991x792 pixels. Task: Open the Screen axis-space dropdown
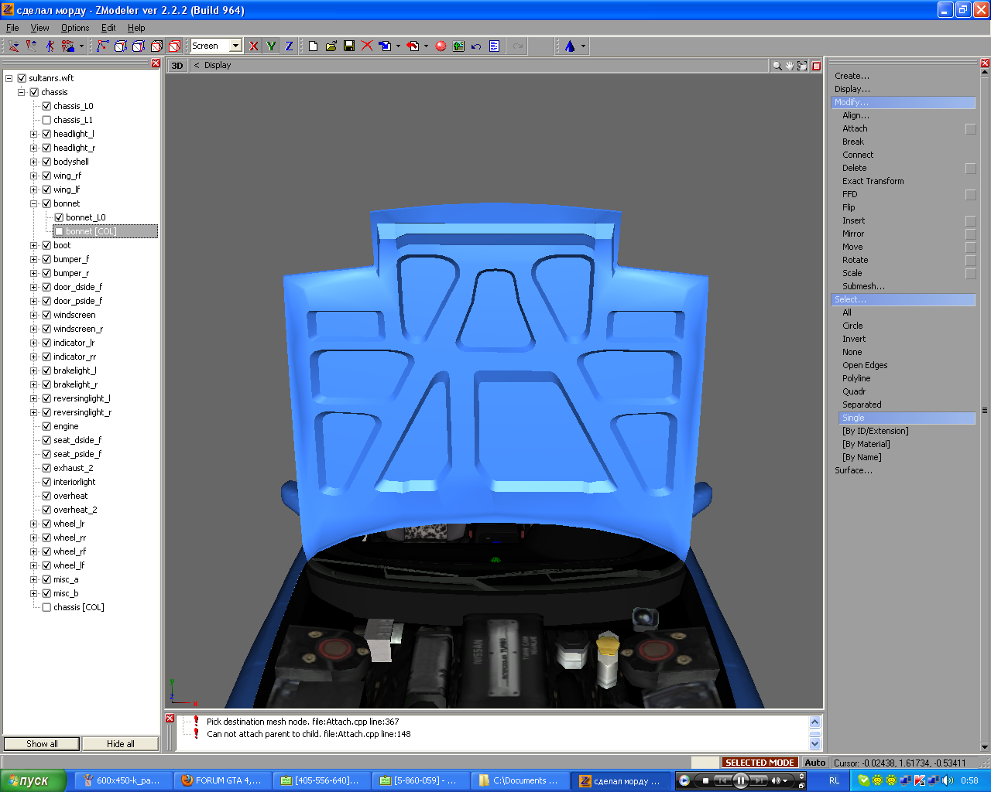click(235, 46)
